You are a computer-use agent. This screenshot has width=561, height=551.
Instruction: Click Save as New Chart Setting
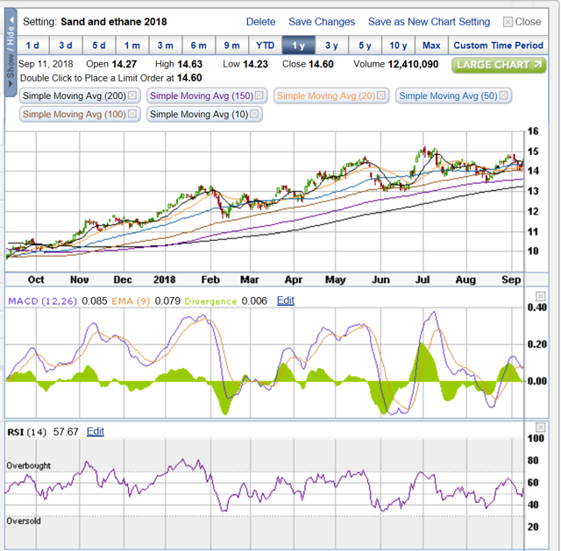point(429,22)
